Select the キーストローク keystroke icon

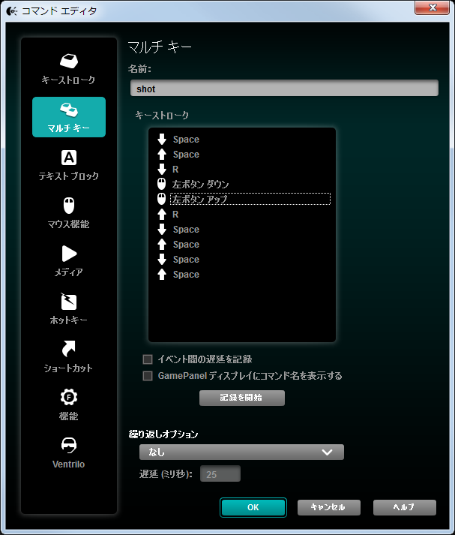pos(69,61)
